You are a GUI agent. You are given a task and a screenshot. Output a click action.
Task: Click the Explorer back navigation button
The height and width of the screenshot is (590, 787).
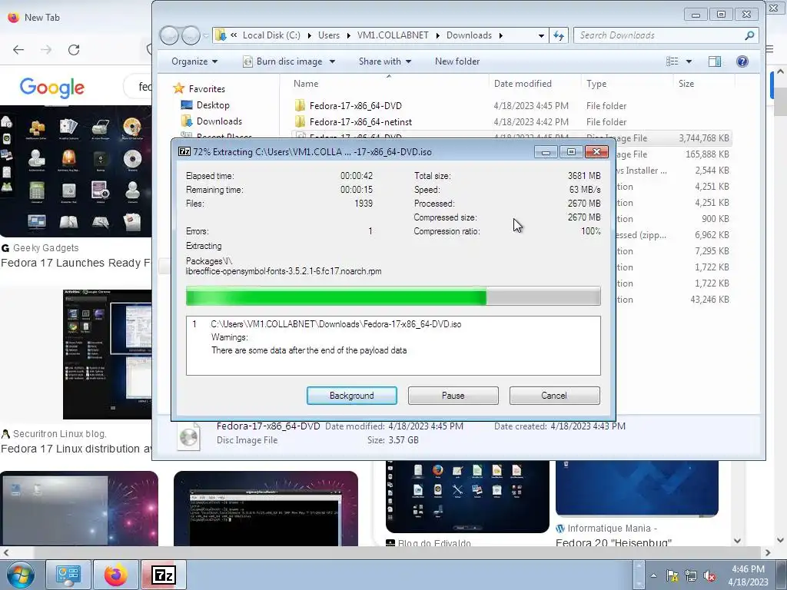point(169,35)
